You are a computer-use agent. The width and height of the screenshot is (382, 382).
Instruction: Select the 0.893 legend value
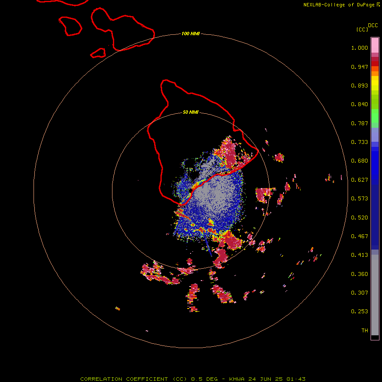pos(360,85)
